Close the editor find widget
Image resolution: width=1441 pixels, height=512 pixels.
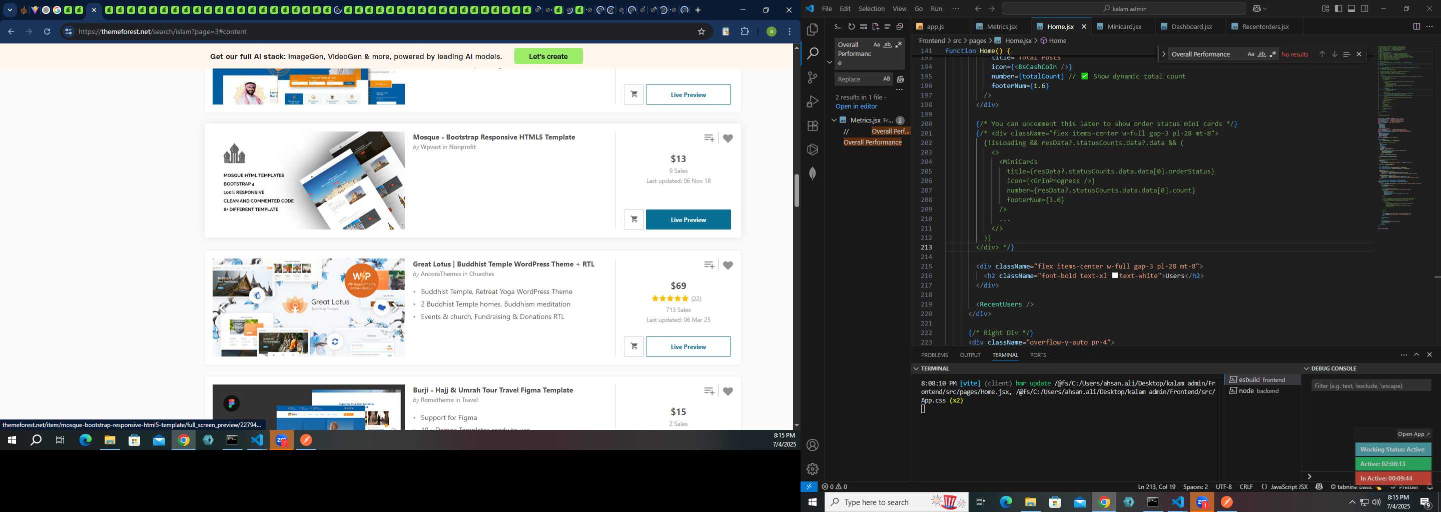pos(1359,54)
